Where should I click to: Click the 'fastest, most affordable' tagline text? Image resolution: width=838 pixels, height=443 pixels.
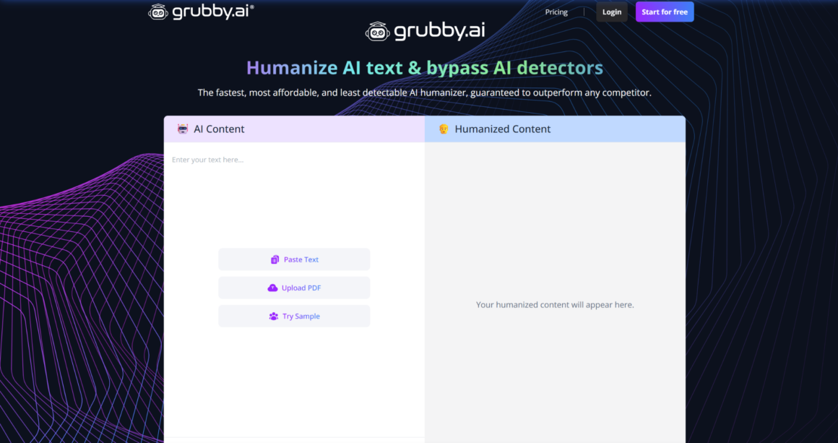[x=424, y=93]
